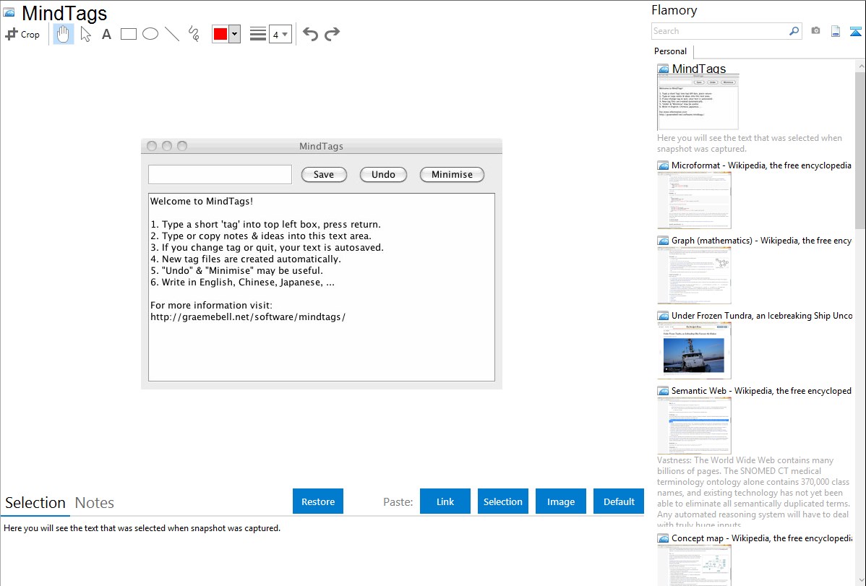Click the Minimise button in MindTags window
The width and height of the screenshot is (866, 586).
(x=452, y=175)
